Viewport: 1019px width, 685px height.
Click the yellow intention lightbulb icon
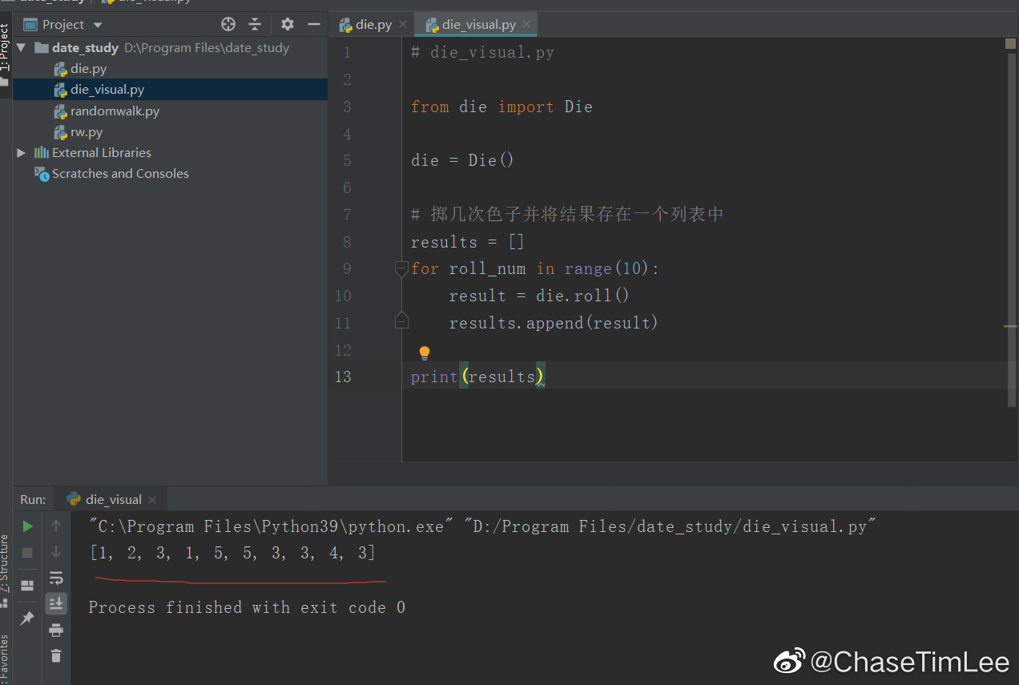point(425,353)
